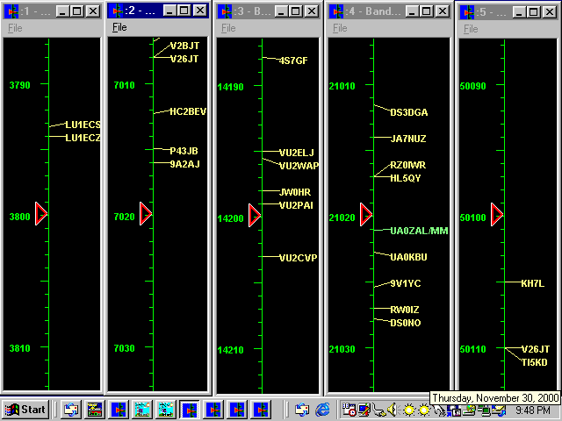Image resolution: width=562 pixels, height=421 pixels.
Task: Launch Internet Explorer from quick launch
Action: click(322, 410)
